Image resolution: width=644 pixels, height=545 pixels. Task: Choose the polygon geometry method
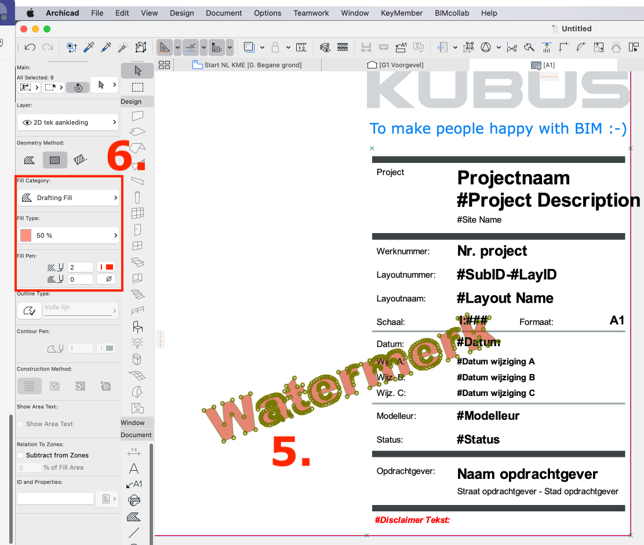(x=30, y=160)
